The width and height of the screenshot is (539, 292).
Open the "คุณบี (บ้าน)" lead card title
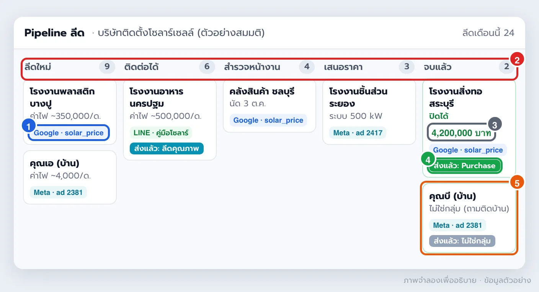(x=452, y=196)
